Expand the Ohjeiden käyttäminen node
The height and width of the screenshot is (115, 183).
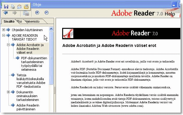4,30
